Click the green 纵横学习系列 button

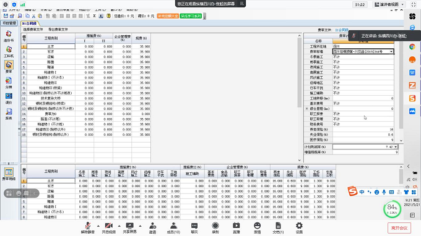click(x=191, y=16)
